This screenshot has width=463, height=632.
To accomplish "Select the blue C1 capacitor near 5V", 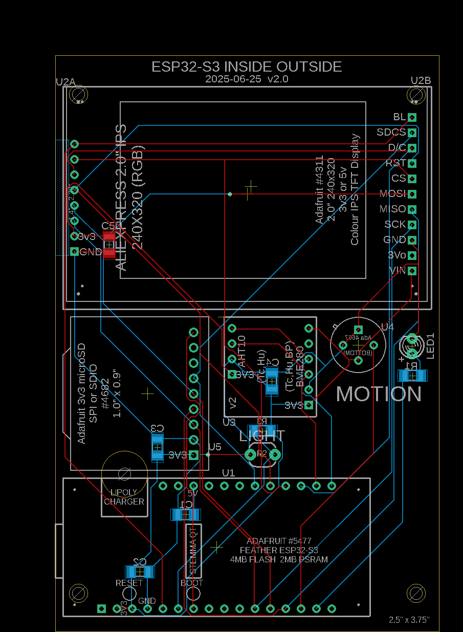I will [x=185, y=514].
